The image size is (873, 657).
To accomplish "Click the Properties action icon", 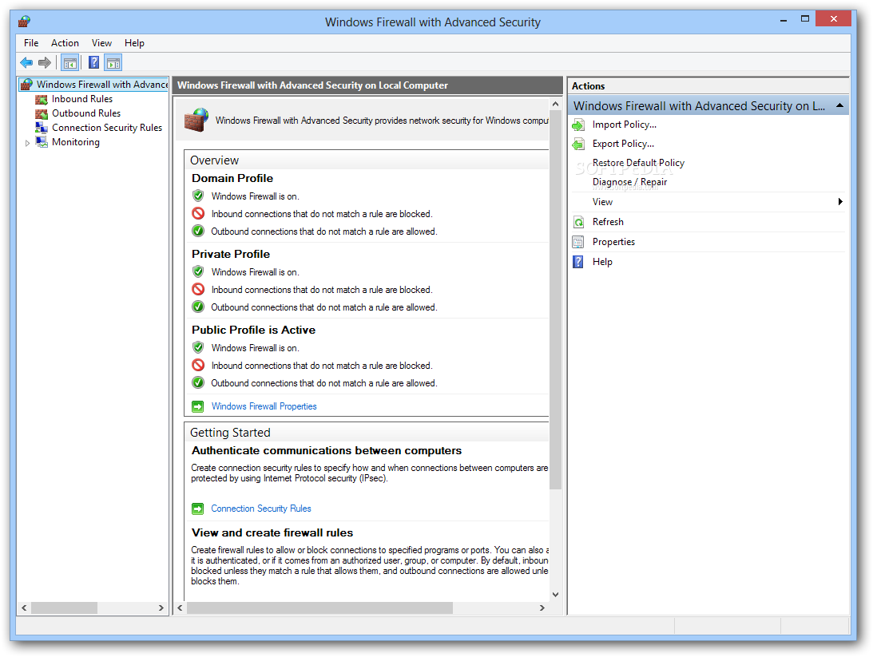I will (x=578, y=242).
